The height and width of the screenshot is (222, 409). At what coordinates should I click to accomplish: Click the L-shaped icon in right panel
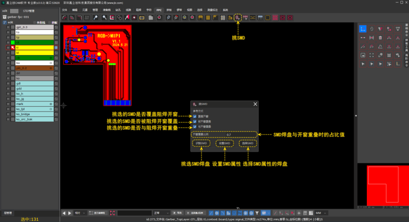click(x=398, y=64)
